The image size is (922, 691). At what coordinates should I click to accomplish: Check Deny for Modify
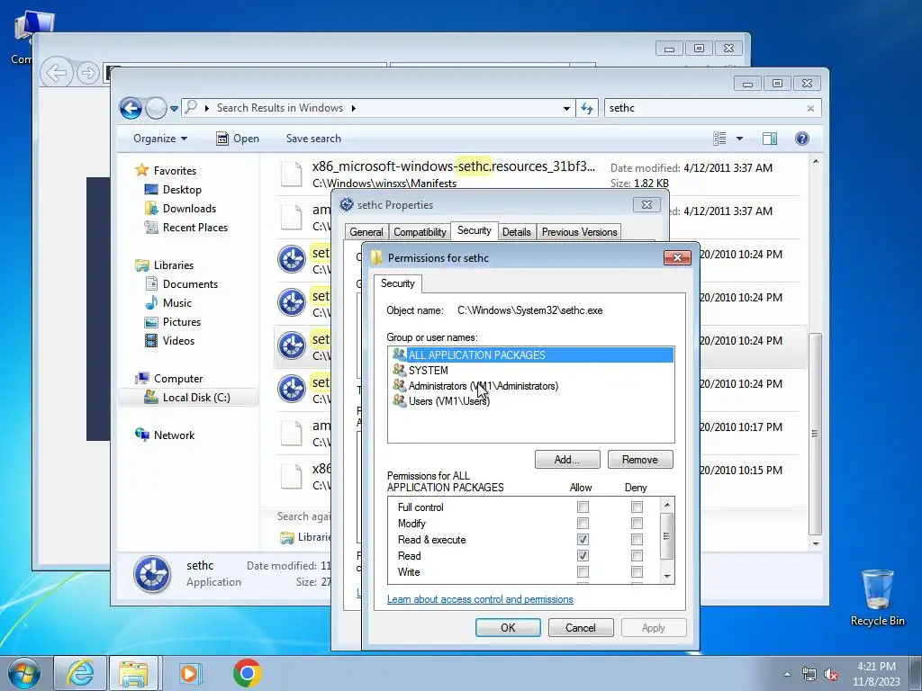point(637,523)
